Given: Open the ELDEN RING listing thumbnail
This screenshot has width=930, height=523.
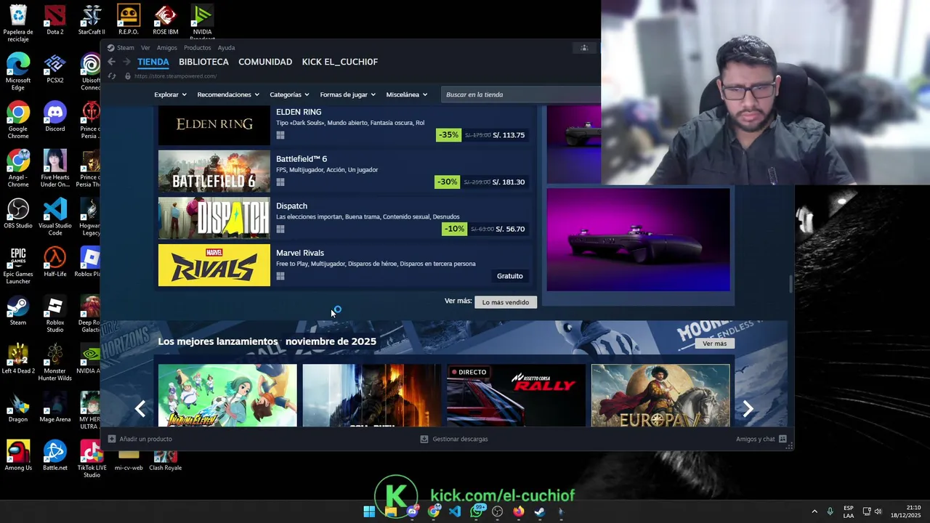Looking at the screenshot, I should (x=214, y=124).
